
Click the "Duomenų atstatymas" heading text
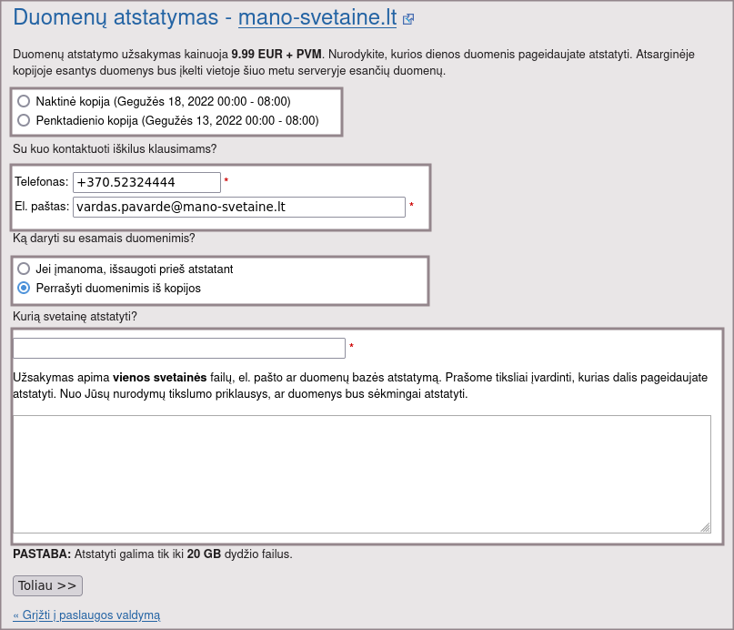point(116,18)
